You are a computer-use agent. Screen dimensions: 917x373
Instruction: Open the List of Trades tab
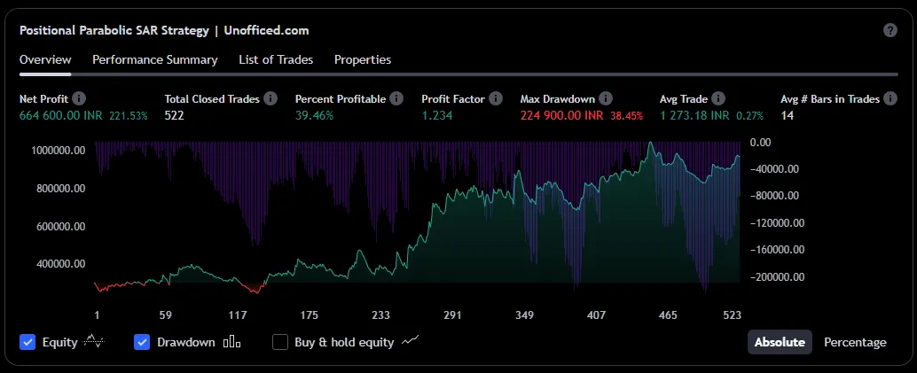[275, 59]
